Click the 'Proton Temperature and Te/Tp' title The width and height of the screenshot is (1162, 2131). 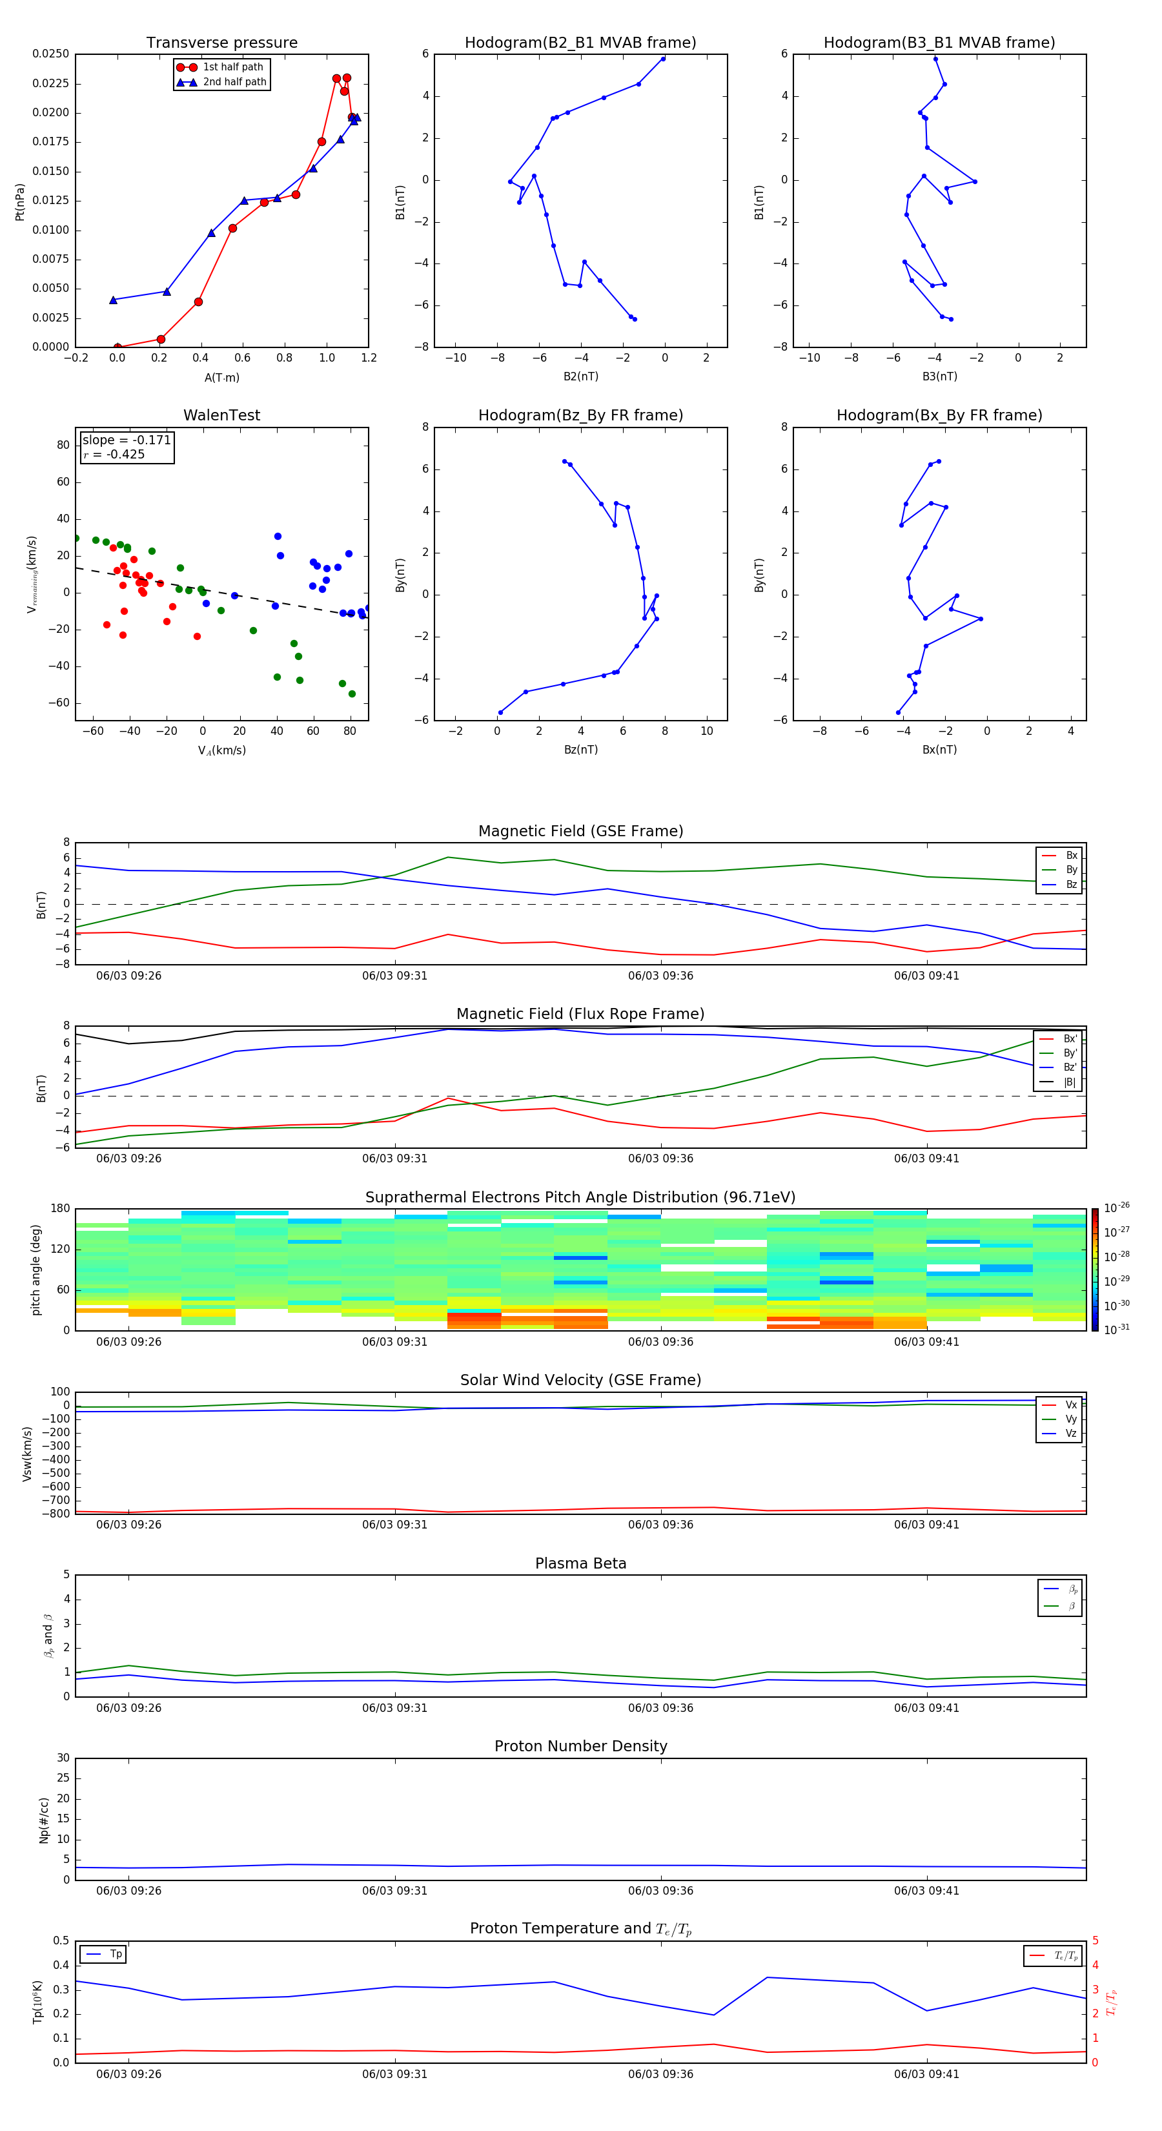(x=580, y=1929)
